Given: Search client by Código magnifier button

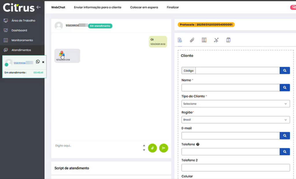Looking at the screenshot, I should 284,70.
